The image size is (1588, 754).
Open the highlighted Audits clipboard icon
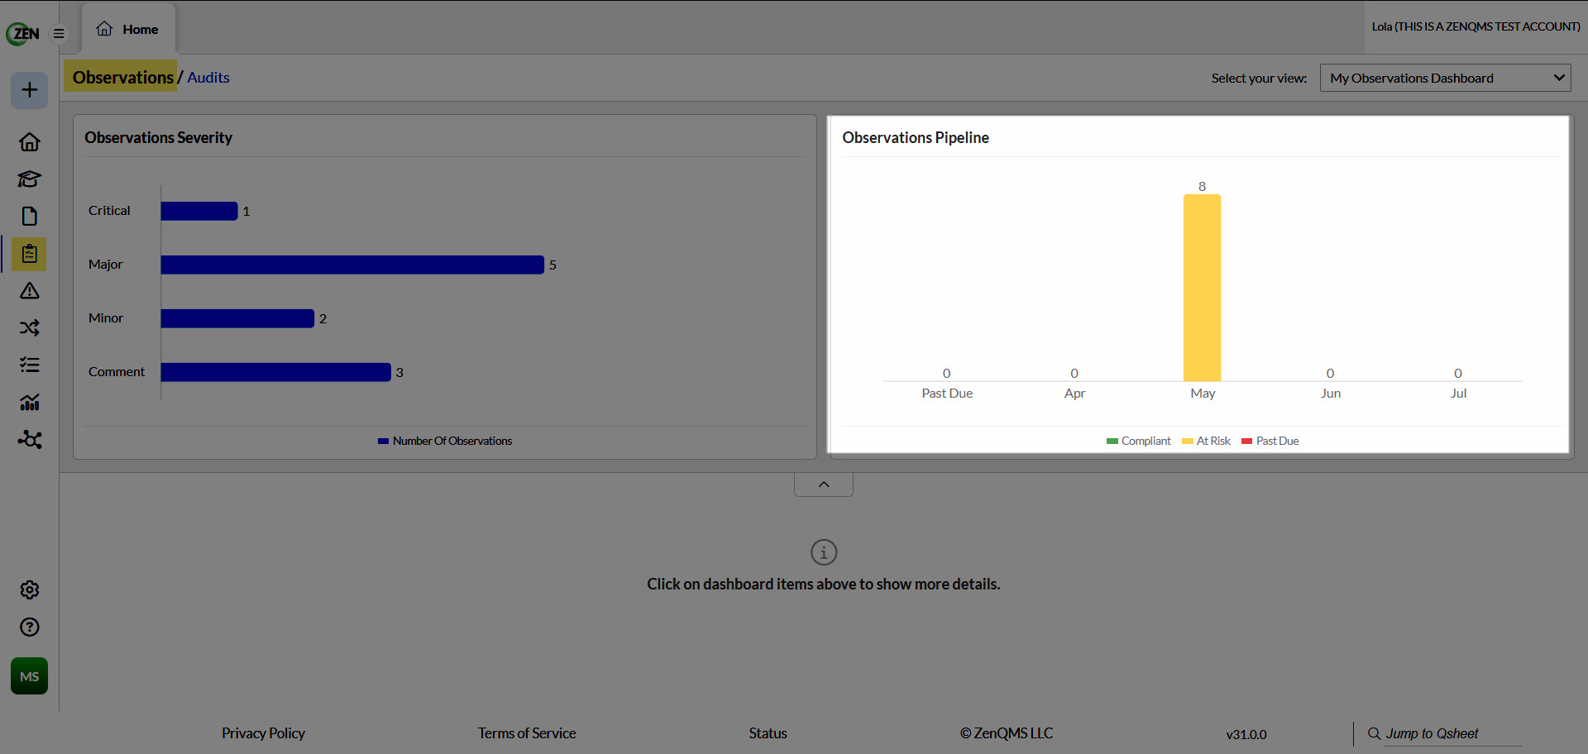[x=30, y=254]
